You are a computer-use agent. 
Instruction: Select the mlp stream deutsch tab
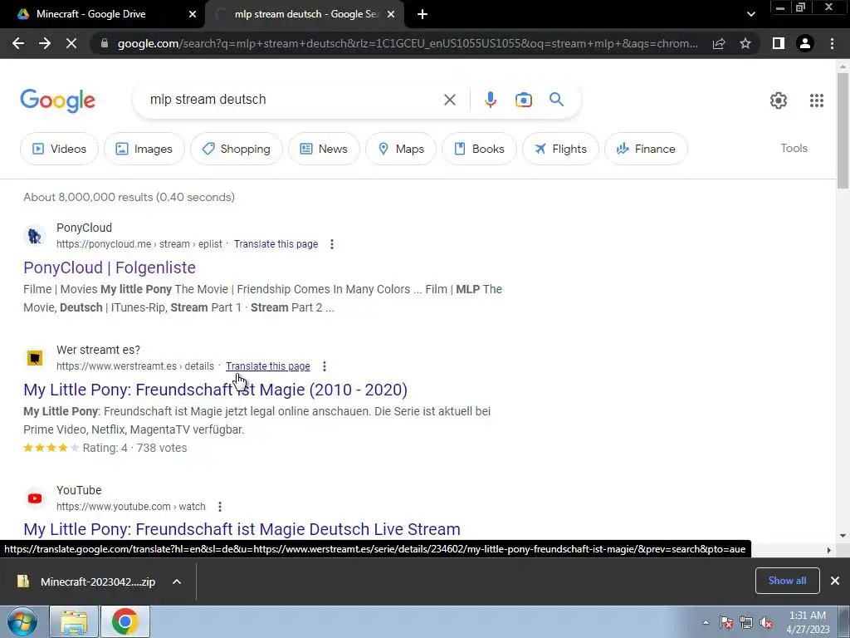pyautogui.click(x=305, y=15)
